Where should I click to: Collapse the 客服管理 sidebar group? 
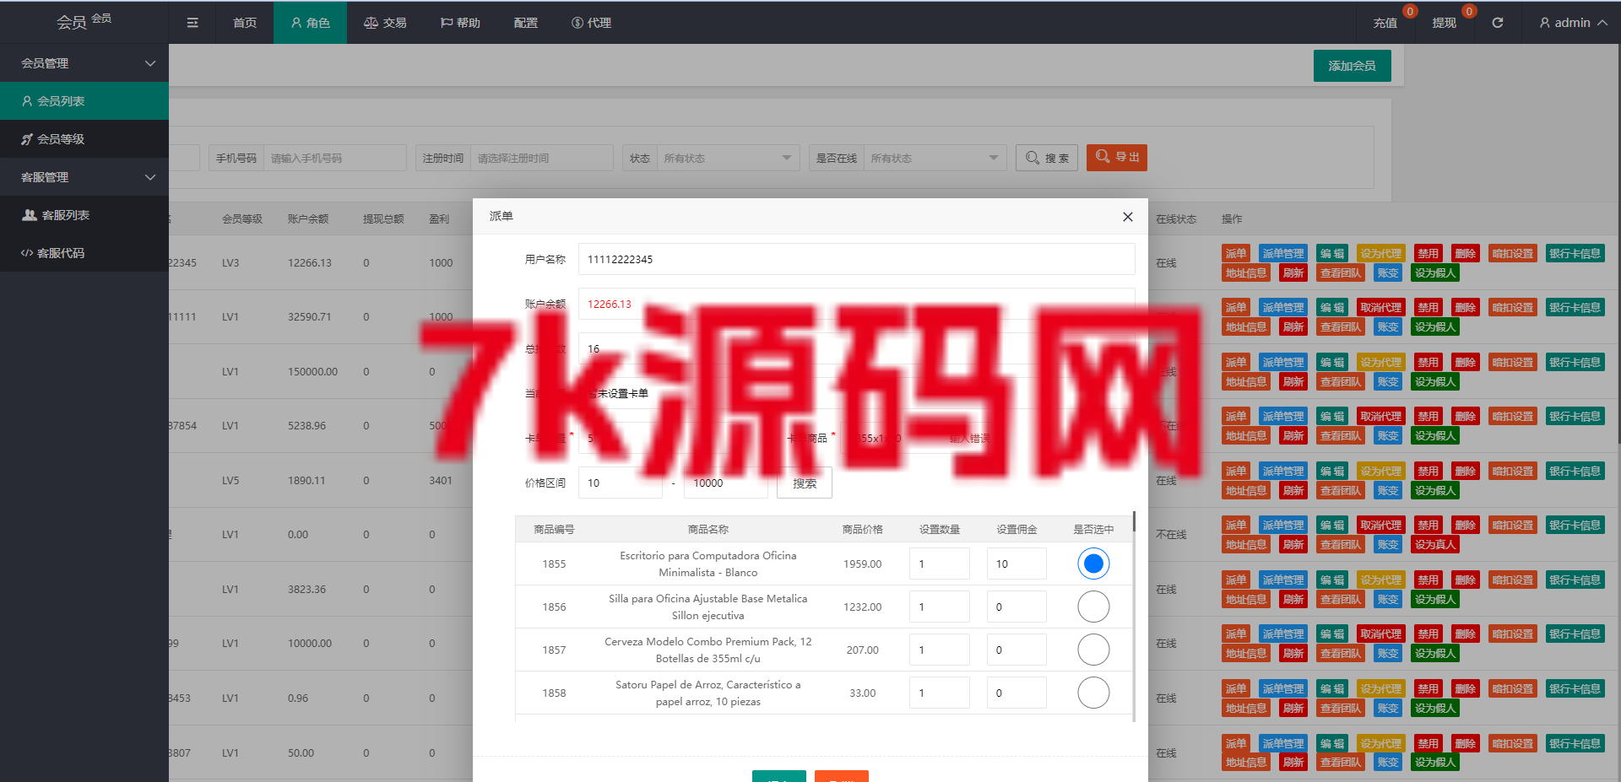click(x=84, y=177)
